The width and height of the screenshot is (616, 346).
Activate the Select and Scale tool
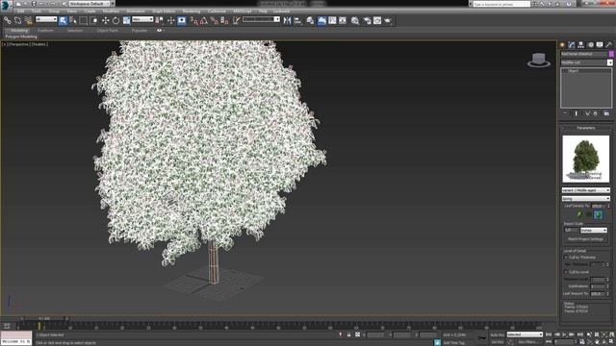pos(126,20)
